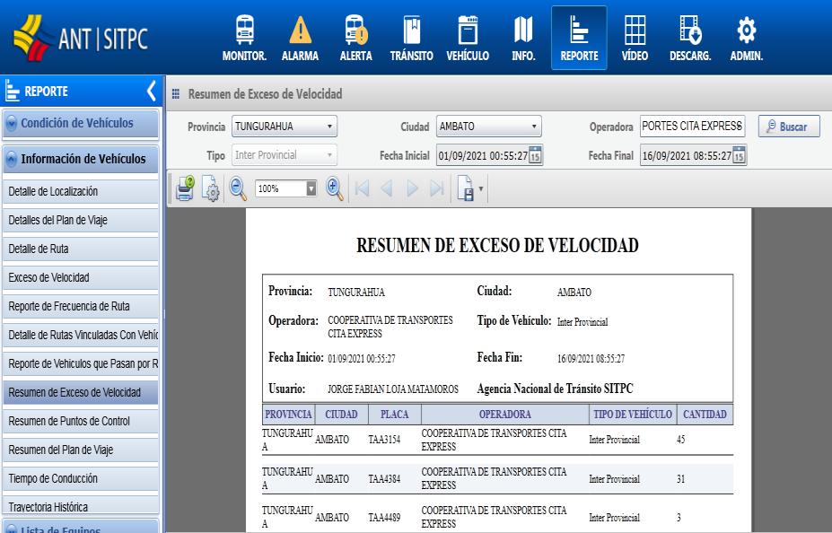Open the Tipo Inter Provincial dropdown
This screenshot has width=832, height=533.
284,155
